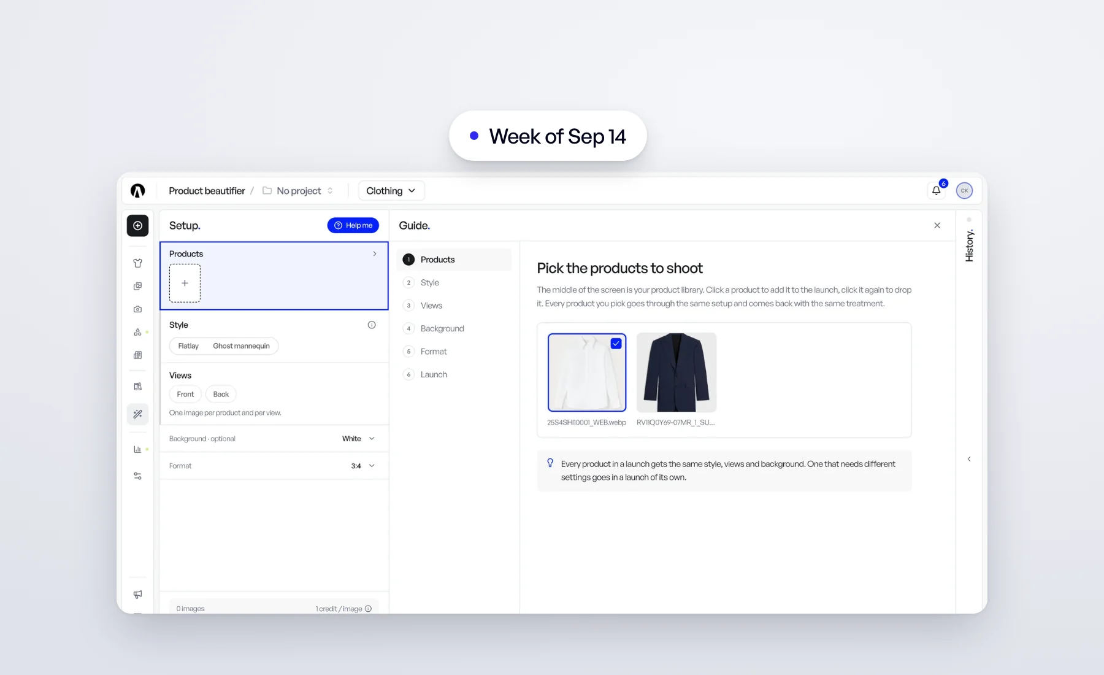Open the t-shirt clothing icon in sidebar
The image size is (1104, 675).
pyautogui.click(x=137, y=263)
